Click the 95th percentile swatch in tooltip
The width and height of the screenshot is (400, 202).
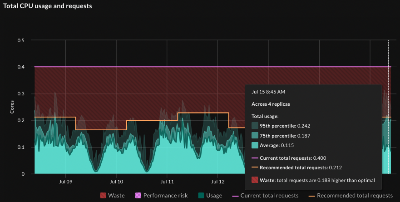click(x=255, y=125)
